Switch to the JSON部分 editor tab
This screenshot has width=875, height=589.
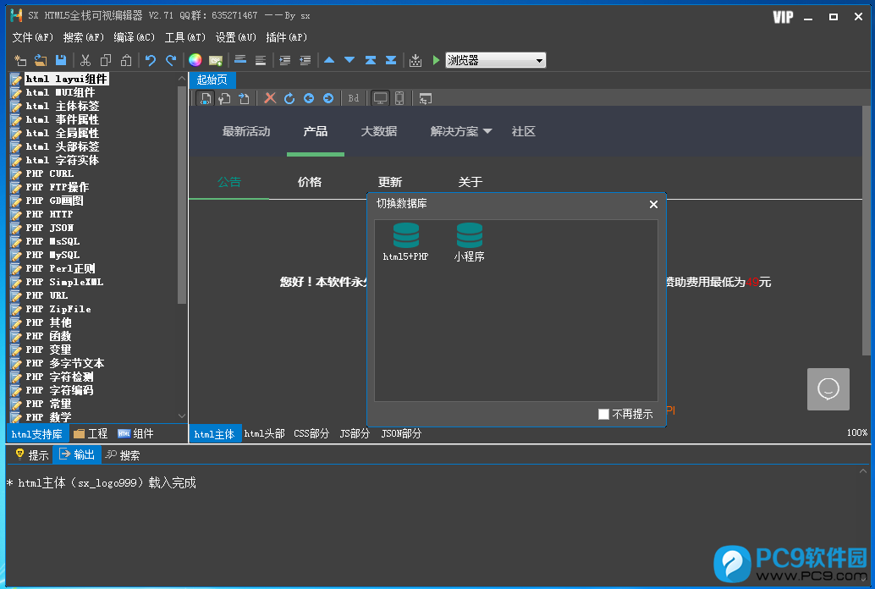pos(401,434)
